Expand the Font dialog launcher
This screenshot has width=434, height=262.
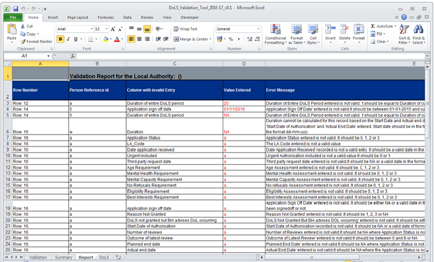pyautogui.click(x=122, y=49)
